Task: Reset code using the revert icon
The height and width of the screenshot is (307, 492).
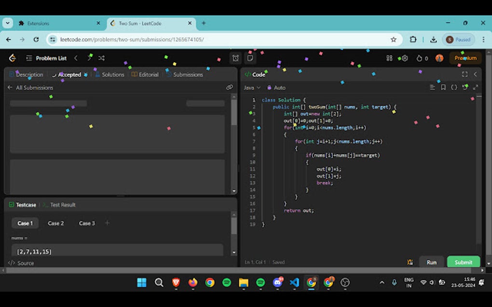Action: 464,88
